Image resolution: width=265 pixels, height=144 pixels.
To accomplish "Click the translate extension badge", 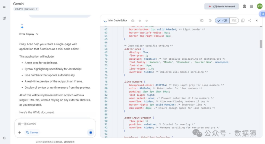I will coord(263,14).
